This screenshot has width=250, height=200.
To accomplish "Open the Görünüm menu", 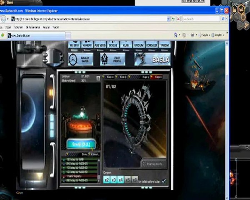I will pos(19,27).
